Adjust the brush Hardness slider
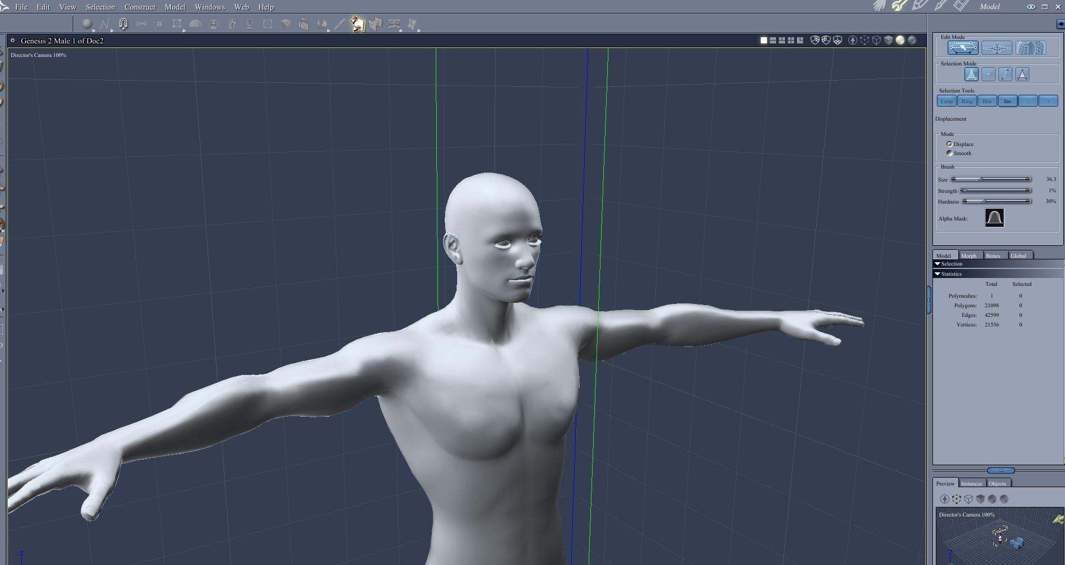This screenshot has height=565, width=1065. (x=997, y=201)
